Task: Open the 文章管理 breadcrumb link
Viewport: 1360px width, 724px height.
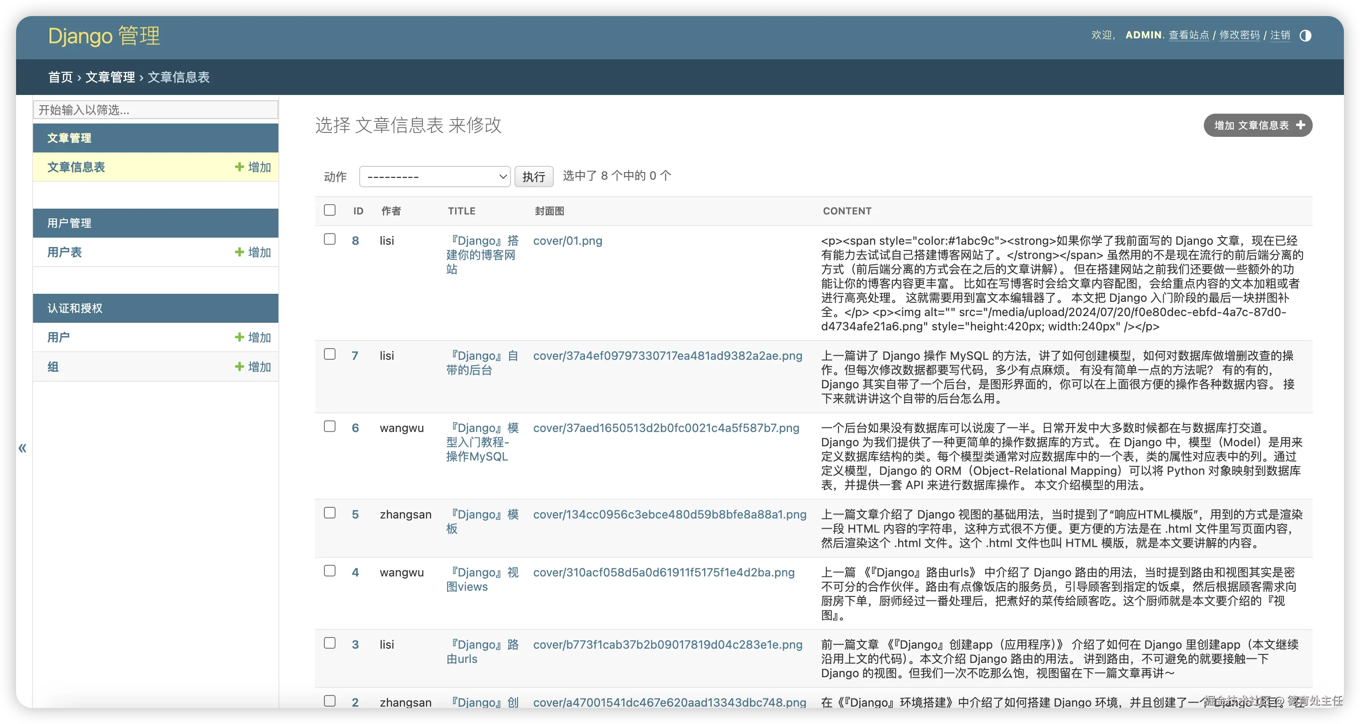Action: click(110, 77)
